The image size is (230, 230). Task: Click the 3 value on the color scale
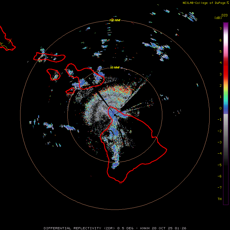pyautogui.click(x=221, y=74)
